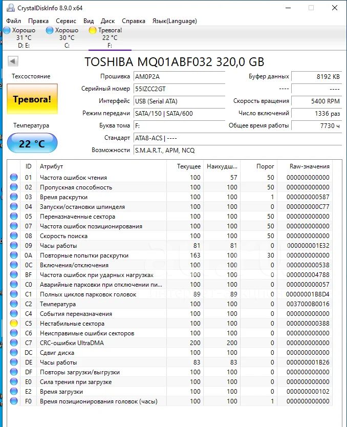Click the status icon for attribute C6
The image size is (347, 427).
[14, 333]
